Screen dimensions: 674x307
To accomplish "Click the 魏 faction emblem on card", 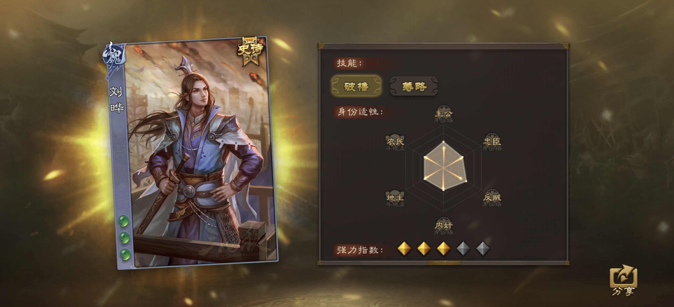I will tap(115, 57).
